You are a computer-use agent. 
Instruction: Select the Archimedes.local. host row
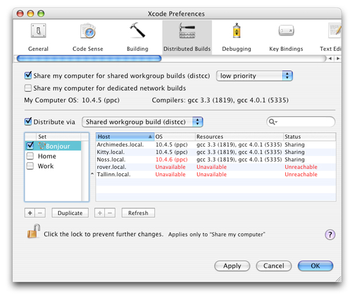pyautogui.click(x=216, y=145)
